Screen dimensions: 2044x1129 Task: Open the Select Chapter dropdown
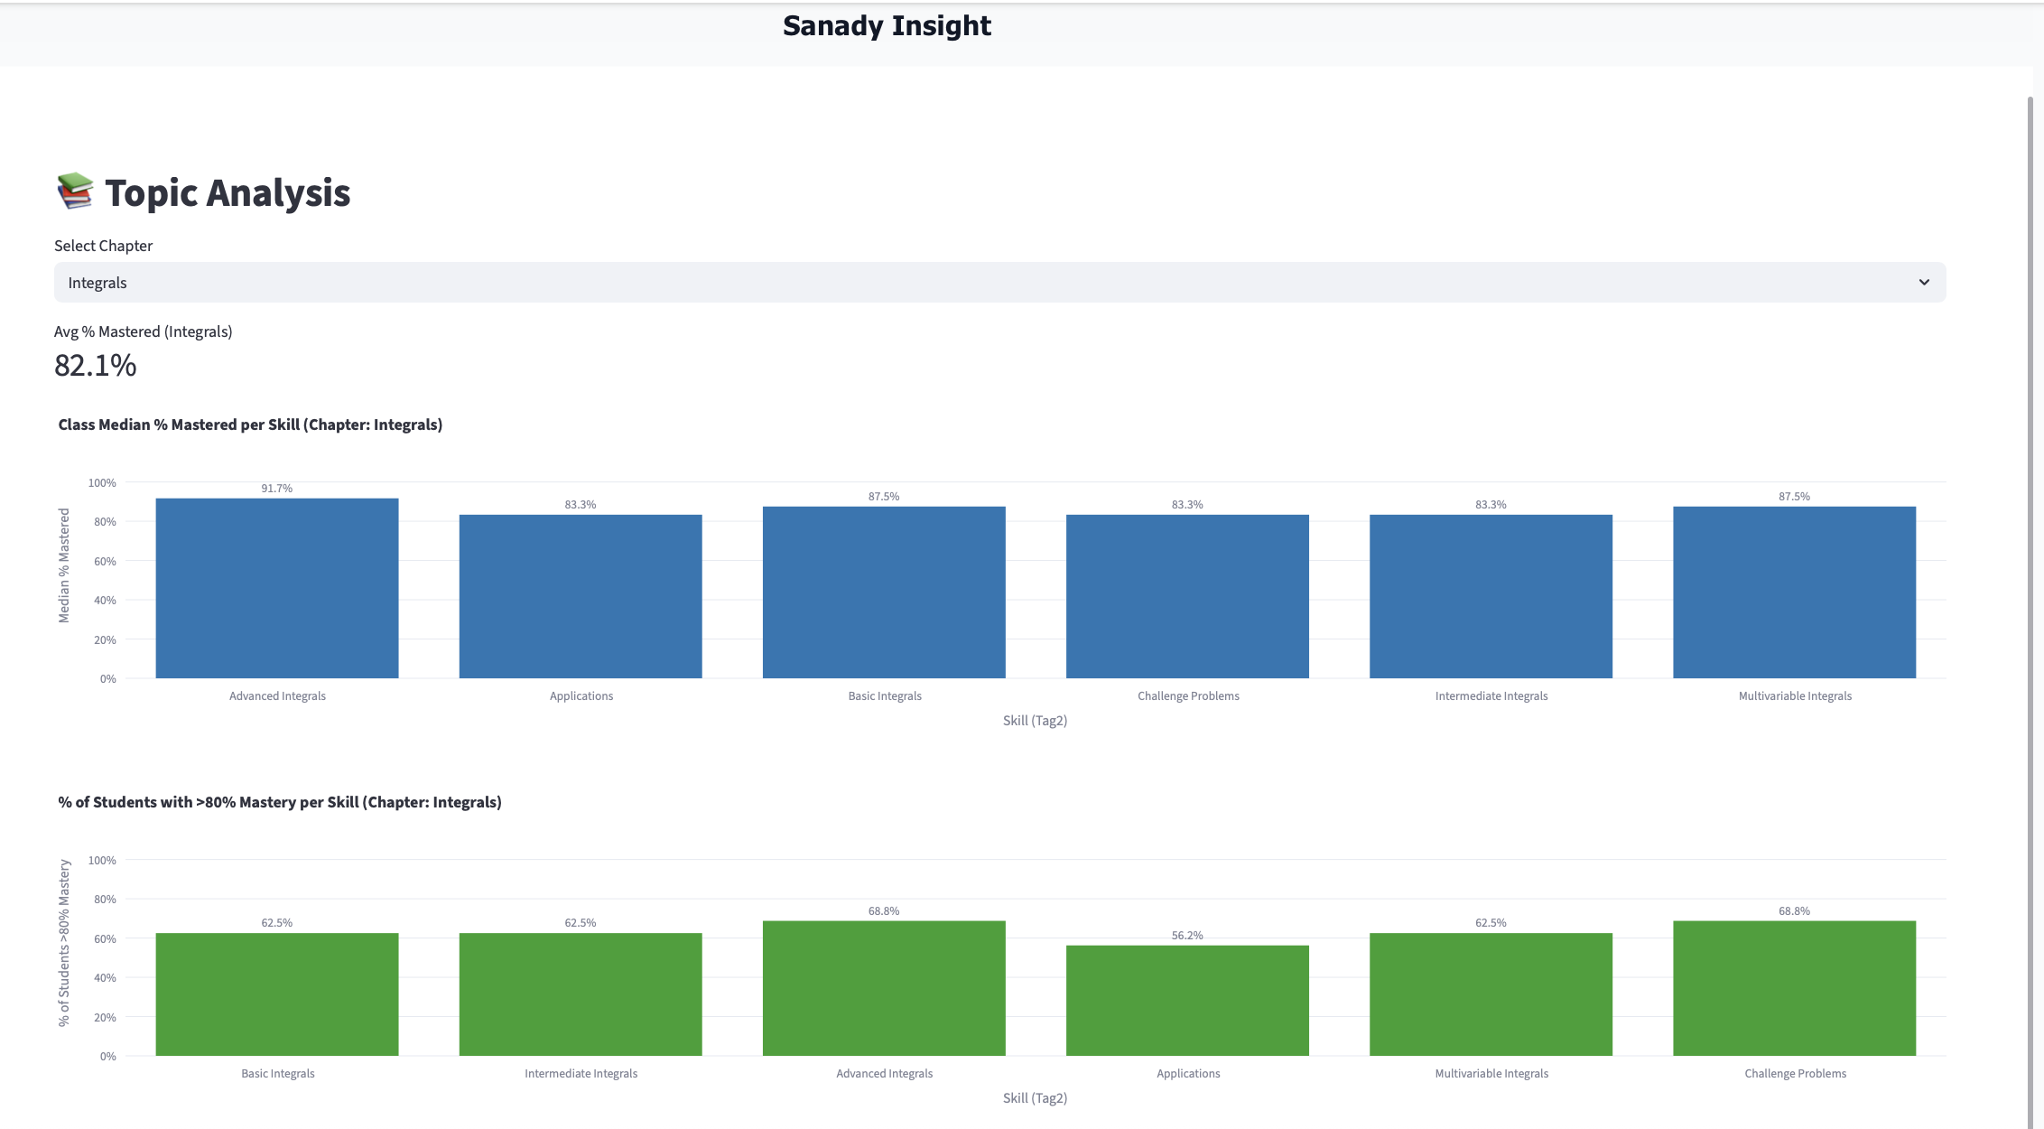pyautogui.click(x=999, y=283)
